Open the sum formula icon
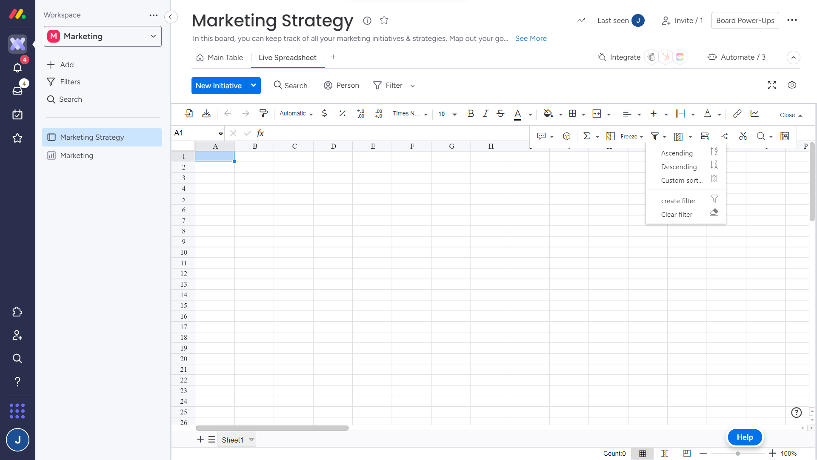Viewport: 817px width, 460px height. point(586,136)
